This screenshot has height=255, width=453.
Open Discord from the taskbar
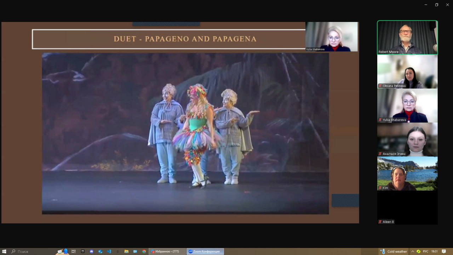pyautogui.click(x=92, y=251)
